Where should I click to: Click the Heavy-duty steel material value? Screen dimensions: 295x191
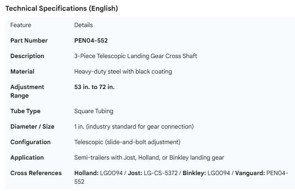click(x=123, y=71)
